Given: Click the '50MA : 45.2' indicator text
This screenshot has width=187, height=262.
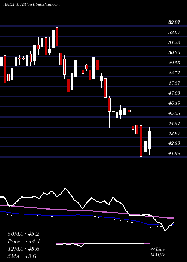Looking at the screenshot, I should (x=23, y=234).
